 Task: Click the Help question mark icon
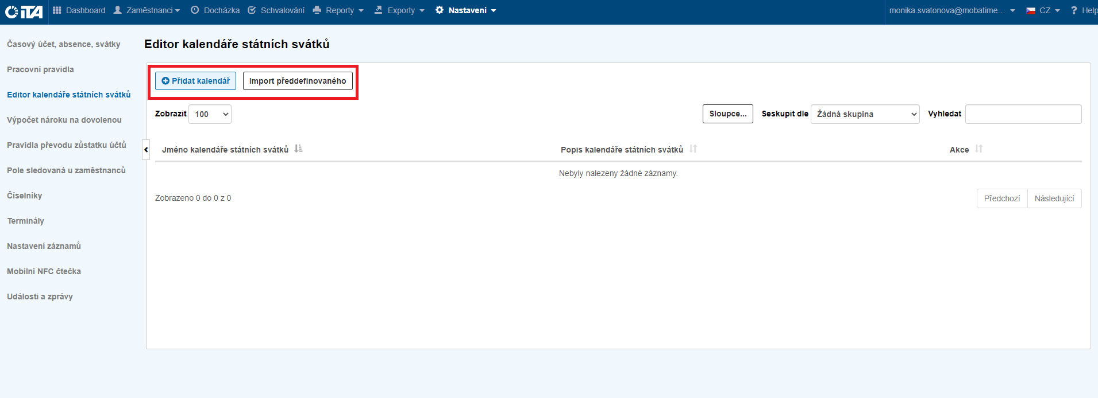point(1073,10)
